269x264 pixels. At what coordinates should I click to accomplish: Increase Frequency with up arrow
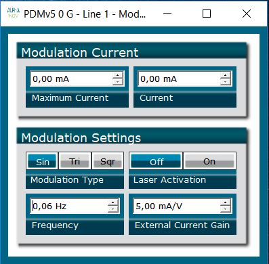[113, 202]
